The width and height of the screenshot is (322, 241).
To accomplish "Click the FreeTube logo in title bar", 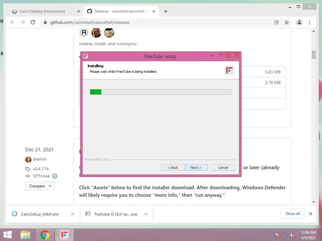I will point(86,56).
